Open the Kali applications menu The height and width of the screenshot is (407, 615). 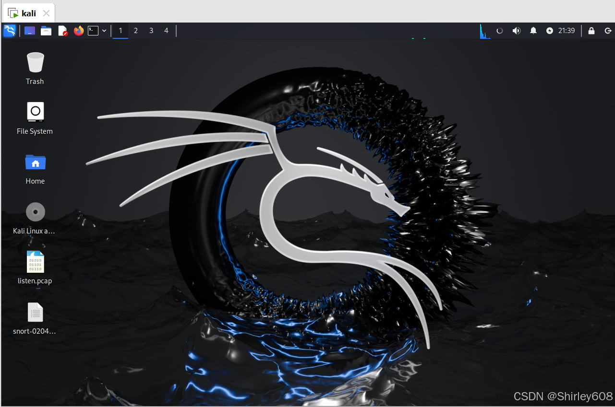tap(10, 31)
